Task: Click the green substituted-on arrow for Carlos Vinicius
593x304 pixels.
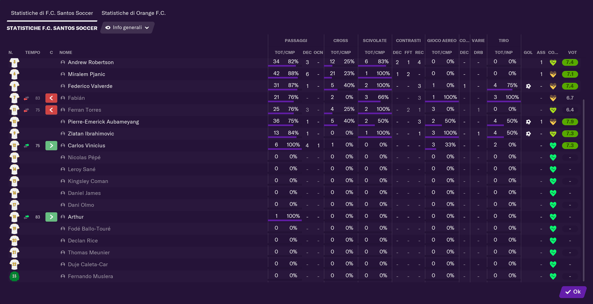Action: [x=51, y=146]
